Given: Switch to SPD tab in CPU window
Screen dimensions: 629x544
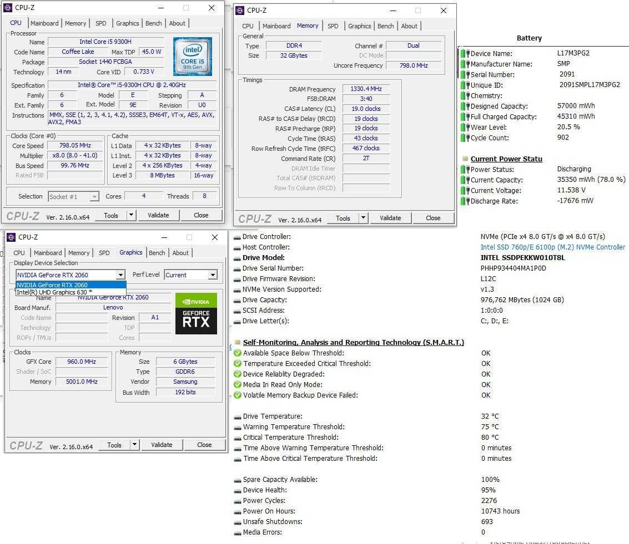Looking at the screenshot, I should [x=100, y=23].
